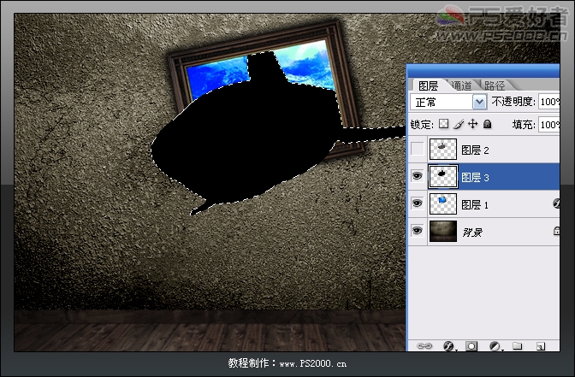Select 图层 2 layer thumbnail
The width and height of the screenshot is (575, 377).
(443, 149)
